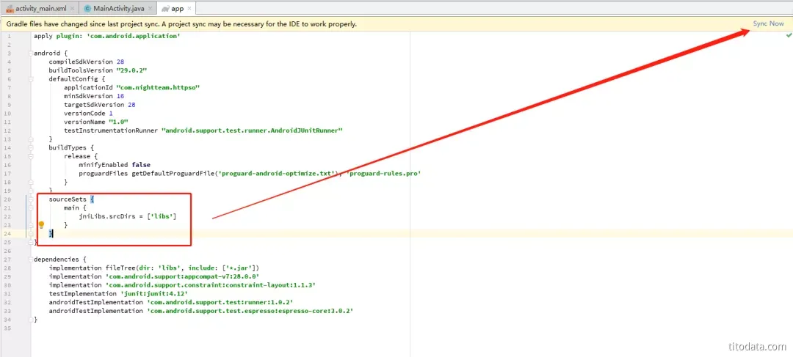This screenshot has width=793, height=357.
Task: Click the constraint-layout:1.1.3 dependency string
Action: point(211,284)
